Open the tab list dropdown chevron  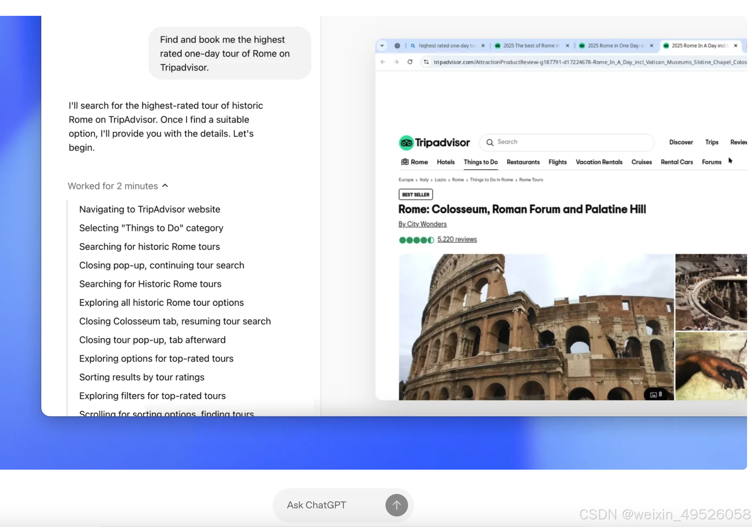[x=382, y=46]
